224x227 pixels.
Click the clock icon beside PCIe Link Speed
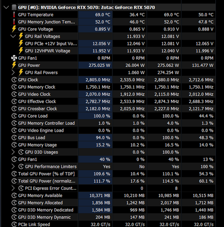[x=14, y=224]
